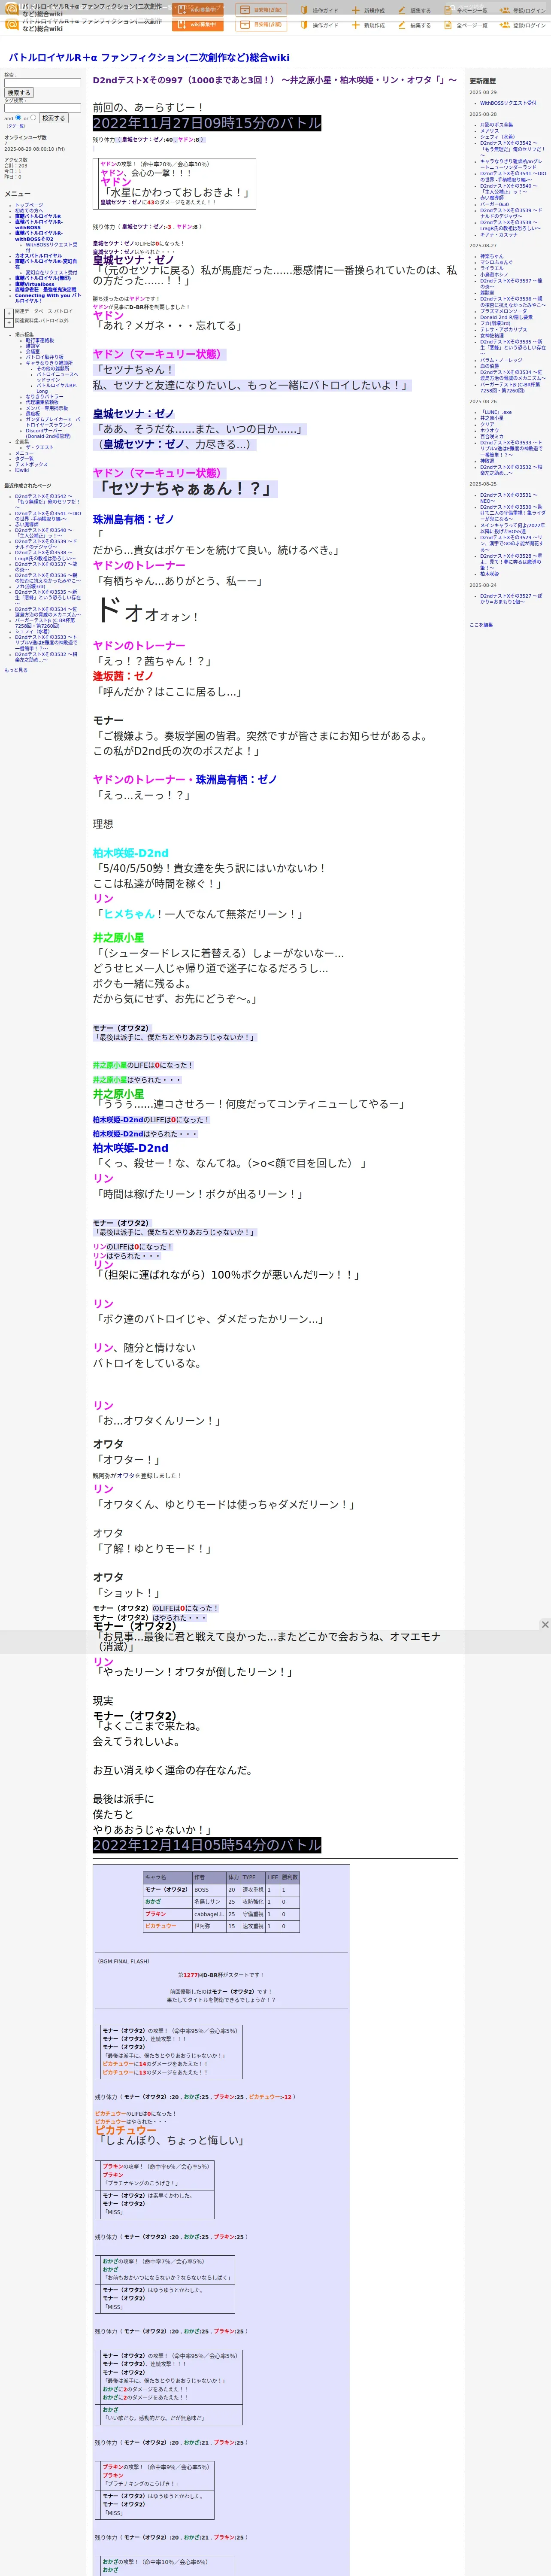Open 井之原小星 in 更新履歴

point(492,418)
